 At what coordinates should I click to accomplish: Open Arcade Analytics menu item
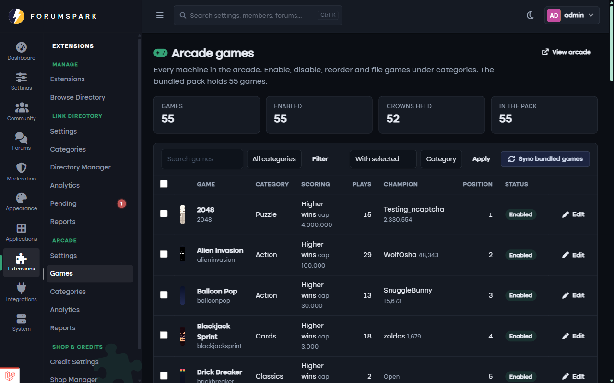point(65,310)
